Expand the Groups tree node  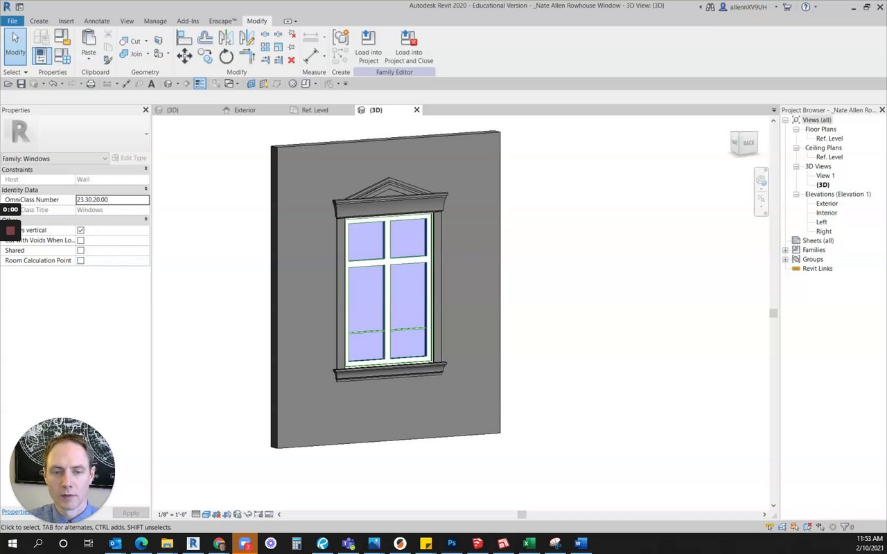786,260
